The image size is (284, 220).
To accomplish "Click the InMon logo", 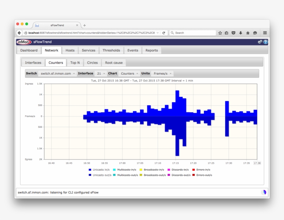I will pyautogui.click(x=24, y=42).
